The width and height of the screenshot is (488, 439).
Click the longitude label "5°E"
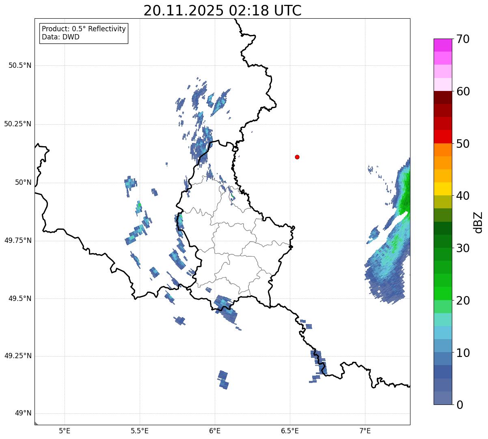pyautogui.click(x=65, y=430)
